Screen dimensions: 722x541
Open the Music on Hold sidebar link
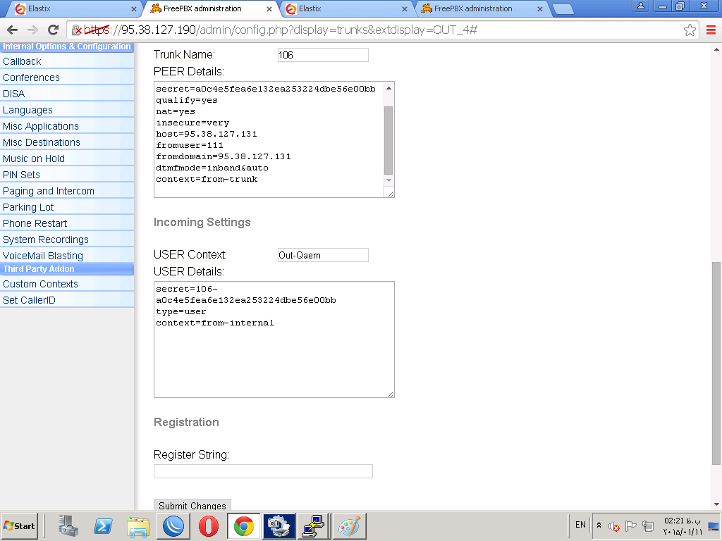[x=34, y=158]
